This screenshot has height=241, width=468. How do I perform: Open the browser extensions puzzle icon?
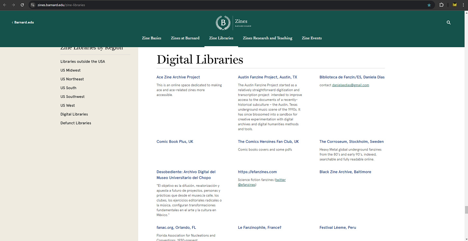click(441, 5)
